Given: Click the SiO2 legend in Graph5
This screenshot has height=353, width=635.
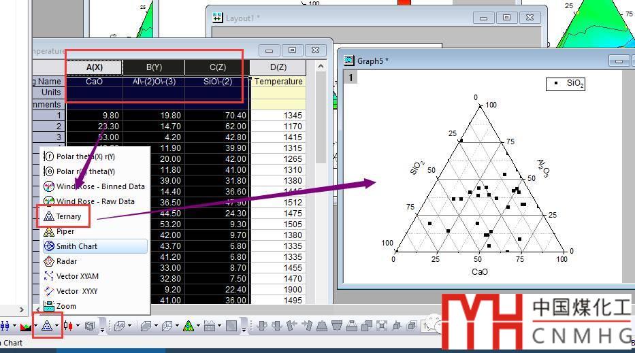Looking at the screenshot, I should (565, 84).
